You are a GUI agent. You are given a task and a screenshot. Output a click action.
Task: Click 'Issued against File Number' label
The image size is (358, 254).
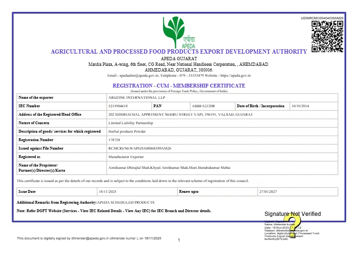coord(41,148)
